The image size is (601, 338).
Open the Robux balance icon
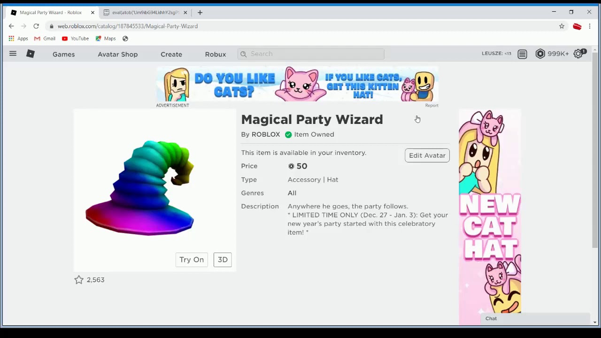pyautogui.click(x=540, y=54)
